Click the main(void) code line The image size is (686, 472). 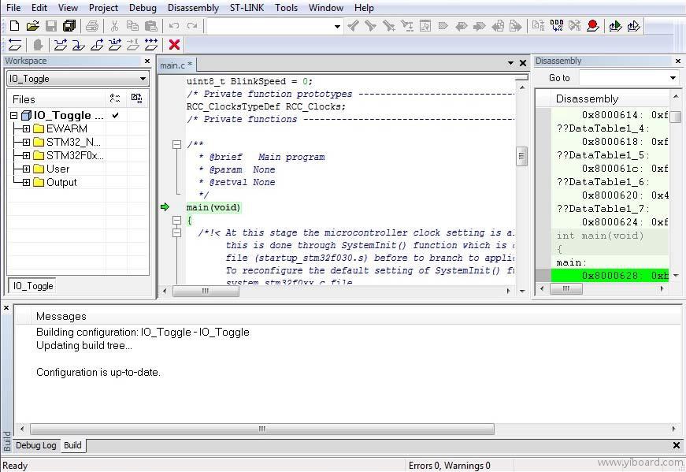pyautogui.click(x=213, y=207)
